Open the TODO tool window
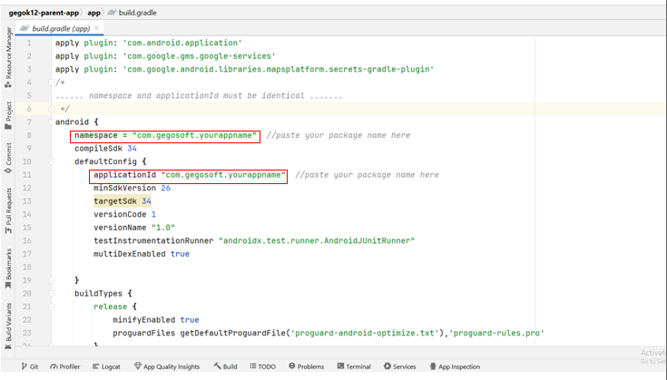Image resolution: width=667 pixels, height=380 pixels. coord(262,366)
